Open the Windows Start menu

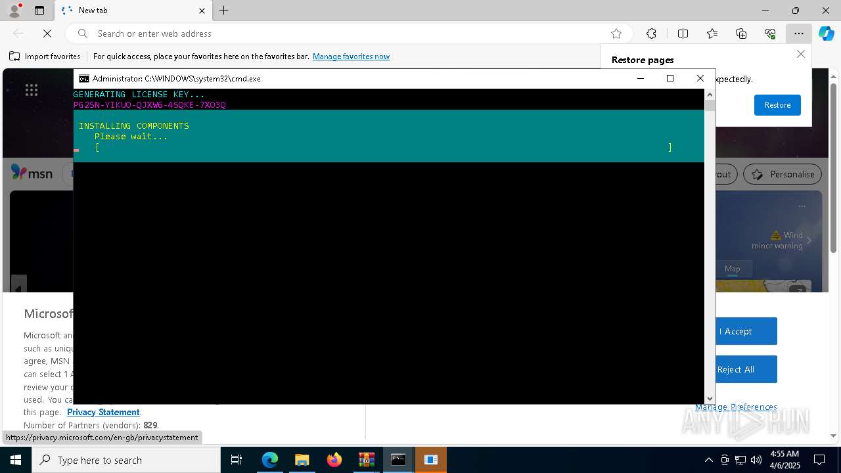(x=16, y=460)
